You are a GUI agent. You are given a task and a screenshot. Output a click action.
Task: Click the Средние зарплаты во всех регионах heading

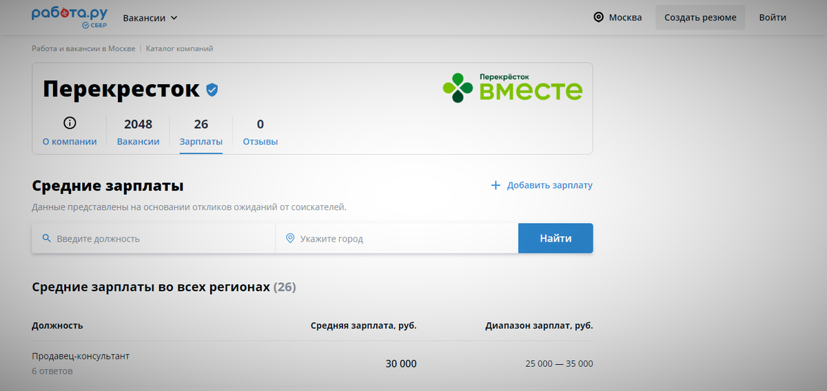pyautogui.click(x=164, y=287)
